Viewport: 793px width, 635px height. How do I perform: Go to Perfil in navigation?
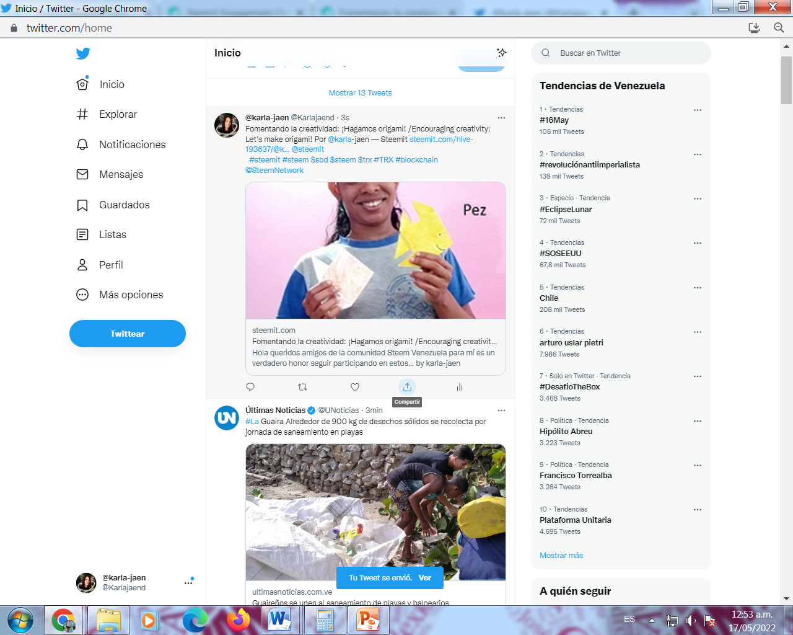[x=111, y=265]
